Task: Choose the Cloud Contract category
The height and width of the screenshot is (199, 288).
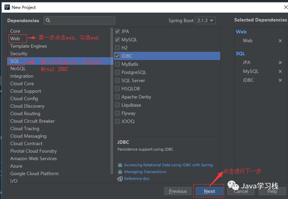Action: (26, 143)
